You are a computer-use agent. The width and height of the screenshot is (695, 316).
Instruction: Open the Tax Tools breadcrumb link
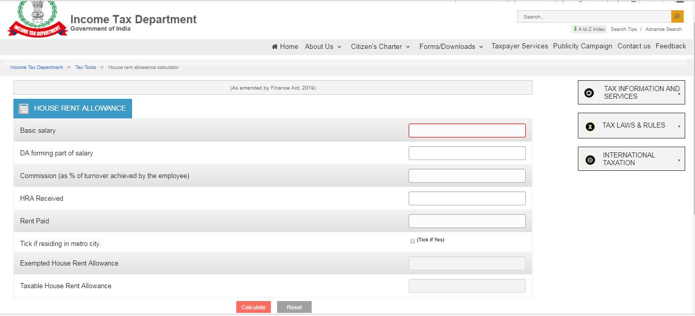tap(86, 67)
